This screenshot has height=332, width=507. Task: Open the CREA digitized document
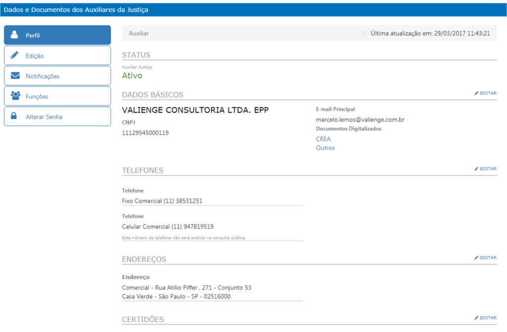tap(323, 139)
